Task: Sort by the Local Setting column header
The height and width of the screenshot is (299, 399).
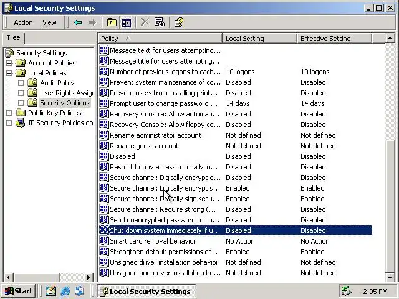Action: [x=259, y=39]
